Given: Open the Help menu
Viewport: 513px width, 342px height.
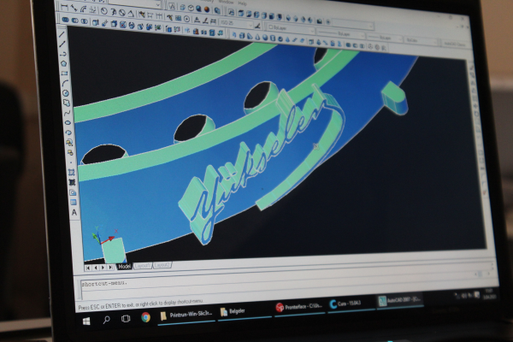Looking at the screenshot, I should click(x=243, y=3).
